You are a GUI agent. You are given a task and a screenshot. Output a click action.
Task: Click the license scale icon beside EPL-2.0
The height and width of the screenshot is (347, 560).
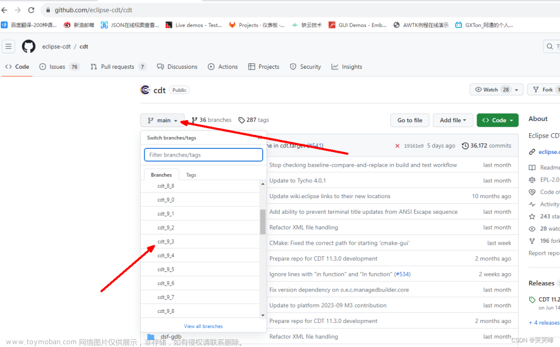(532, 180)
